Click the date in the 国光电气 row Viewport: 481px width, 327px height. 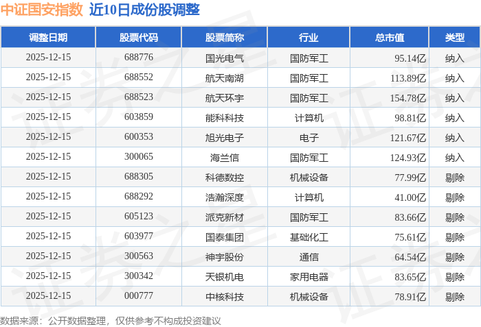click(x=48, y=58)
